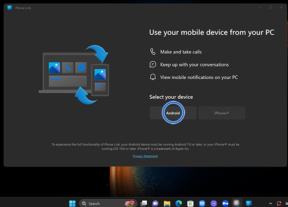This screenshot has width=288, height=207.
Task: Show hidden system tray icons
Action: 270,203
